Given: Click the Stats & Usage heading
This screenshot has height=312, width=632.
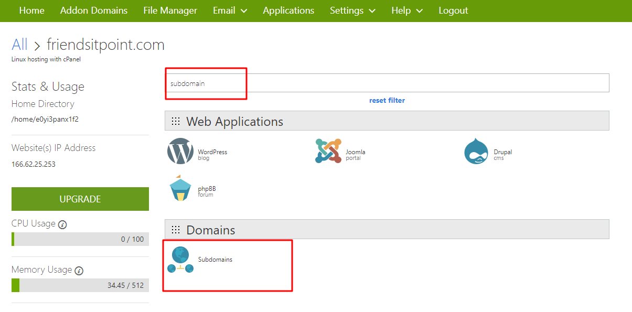Looking at the screenshot, I should pos(48,87).
